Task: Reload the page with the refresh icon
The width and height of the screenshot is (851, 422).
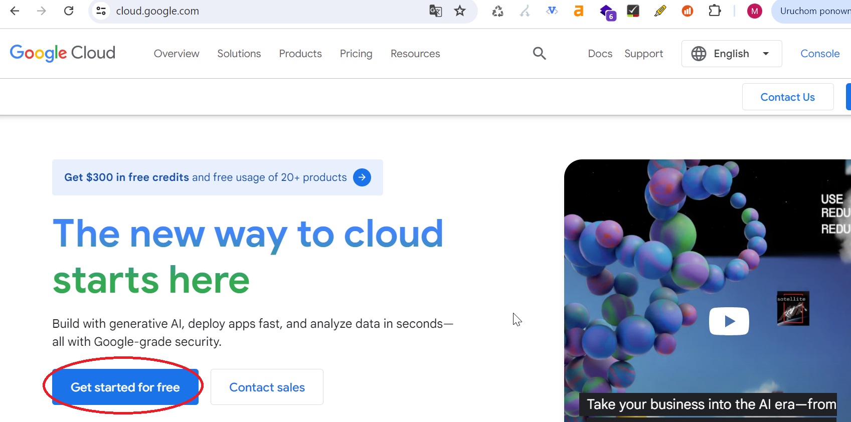Action: point(69,11)
